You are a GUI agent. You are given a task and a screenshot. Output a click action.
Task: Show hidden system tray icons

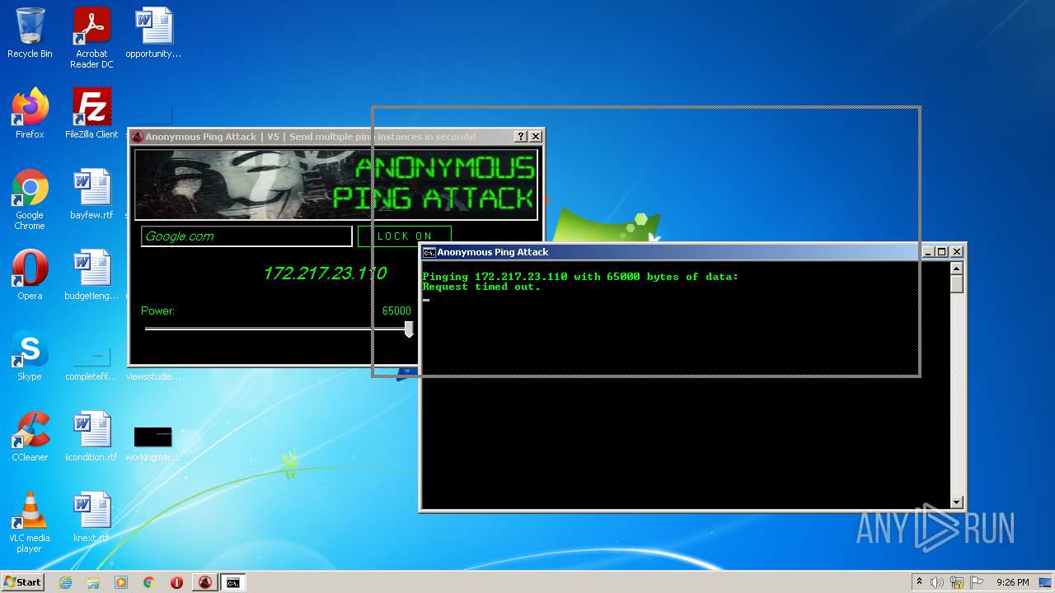point(919,582)
